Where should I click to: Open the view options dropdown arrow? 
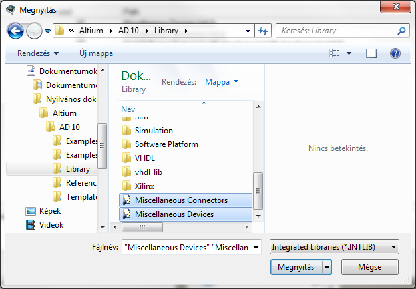click(349, 53)
